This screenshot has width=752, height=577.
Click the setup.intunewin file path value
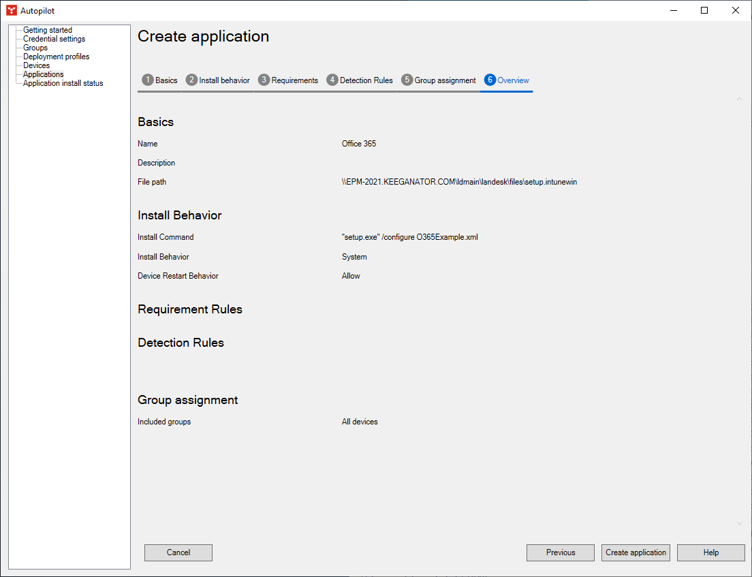click(x=460, y=182)
